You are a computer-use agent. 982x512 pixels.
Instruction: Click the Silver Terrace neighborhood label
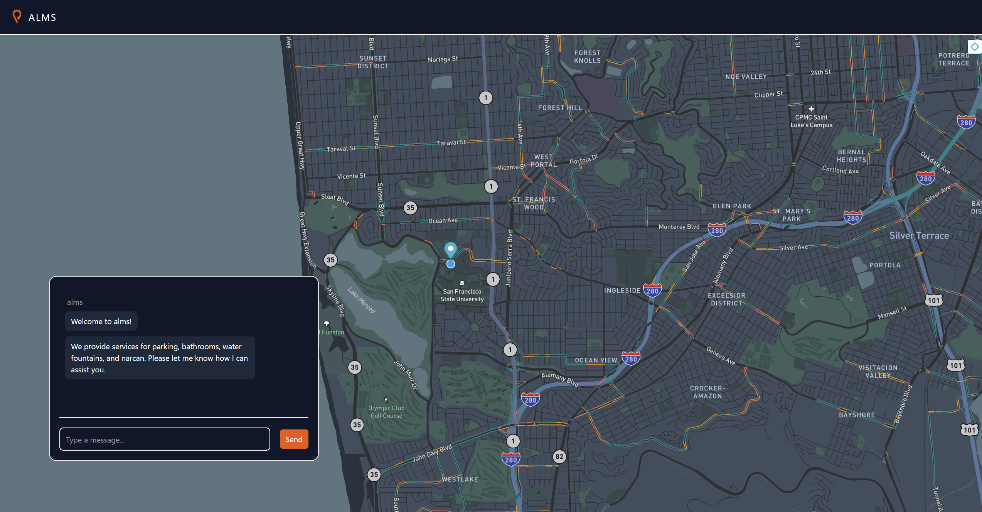tap(919, 235)
